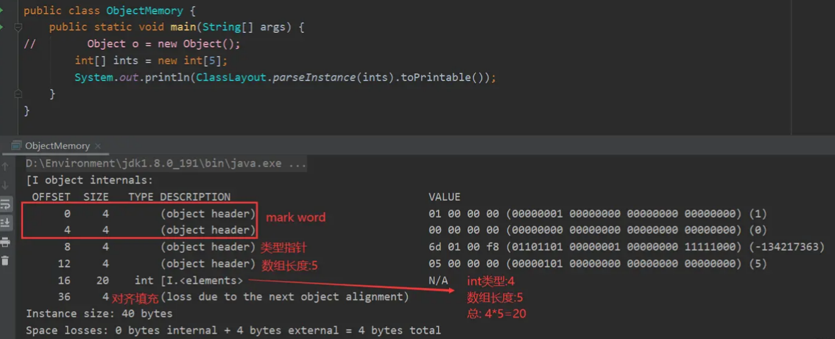Jump down the stack trace arrow
The width and height of the screenshot is (835, 339).
point(5,185)
